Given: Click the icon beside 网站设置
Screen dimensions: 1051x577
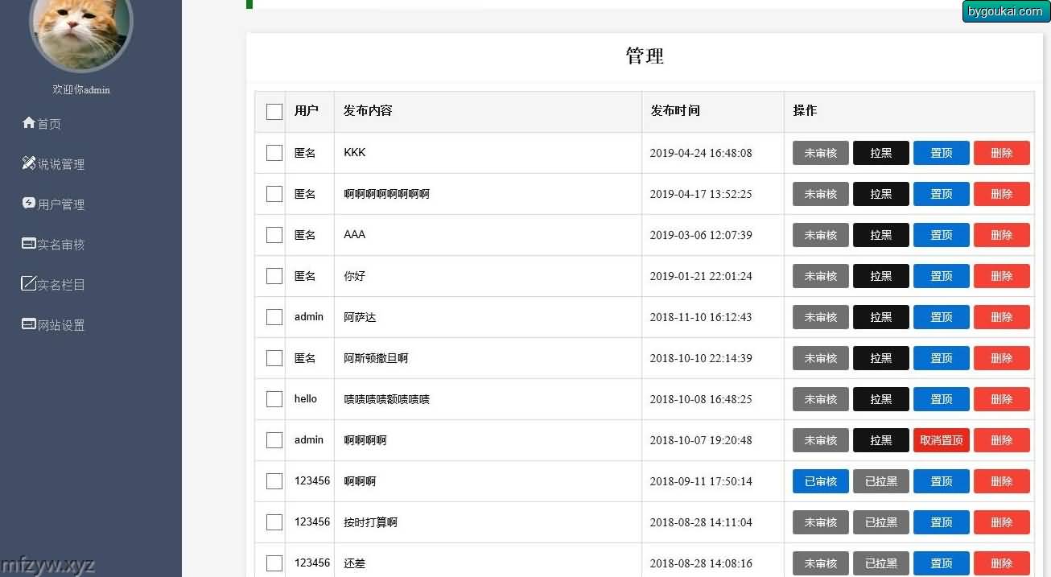Looking at the screenshot, I should click(x=29, y=324).
